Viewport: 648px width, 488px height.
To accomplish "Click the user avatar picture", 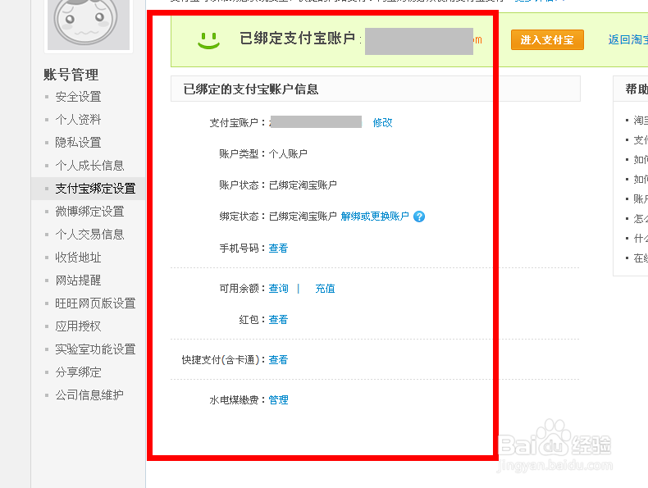I will click(89, 25).
